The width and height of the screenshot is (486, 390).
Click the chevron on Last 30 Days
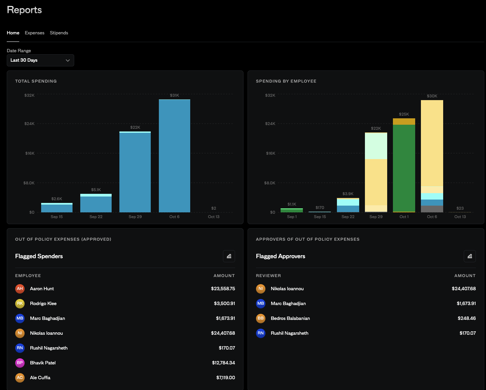(67, 60)
